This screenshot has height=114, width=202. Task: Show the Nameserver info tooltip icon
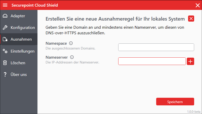click(x=72, y=57)
